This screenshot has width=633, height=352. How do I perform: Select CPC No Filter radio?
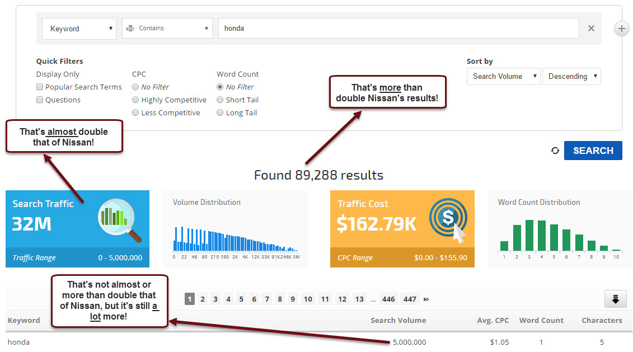click(x=135, y=87)
